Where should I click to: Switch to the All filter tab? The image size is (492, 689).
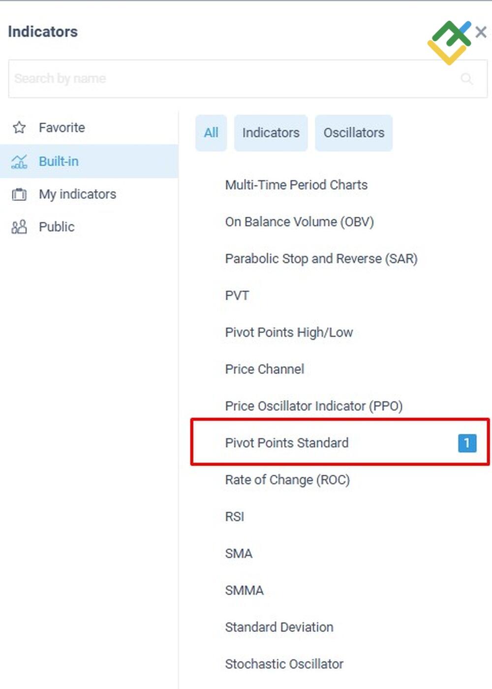click(211, 133)
